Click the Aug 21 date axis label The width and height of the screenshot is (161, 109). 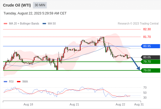click(74, 104)
